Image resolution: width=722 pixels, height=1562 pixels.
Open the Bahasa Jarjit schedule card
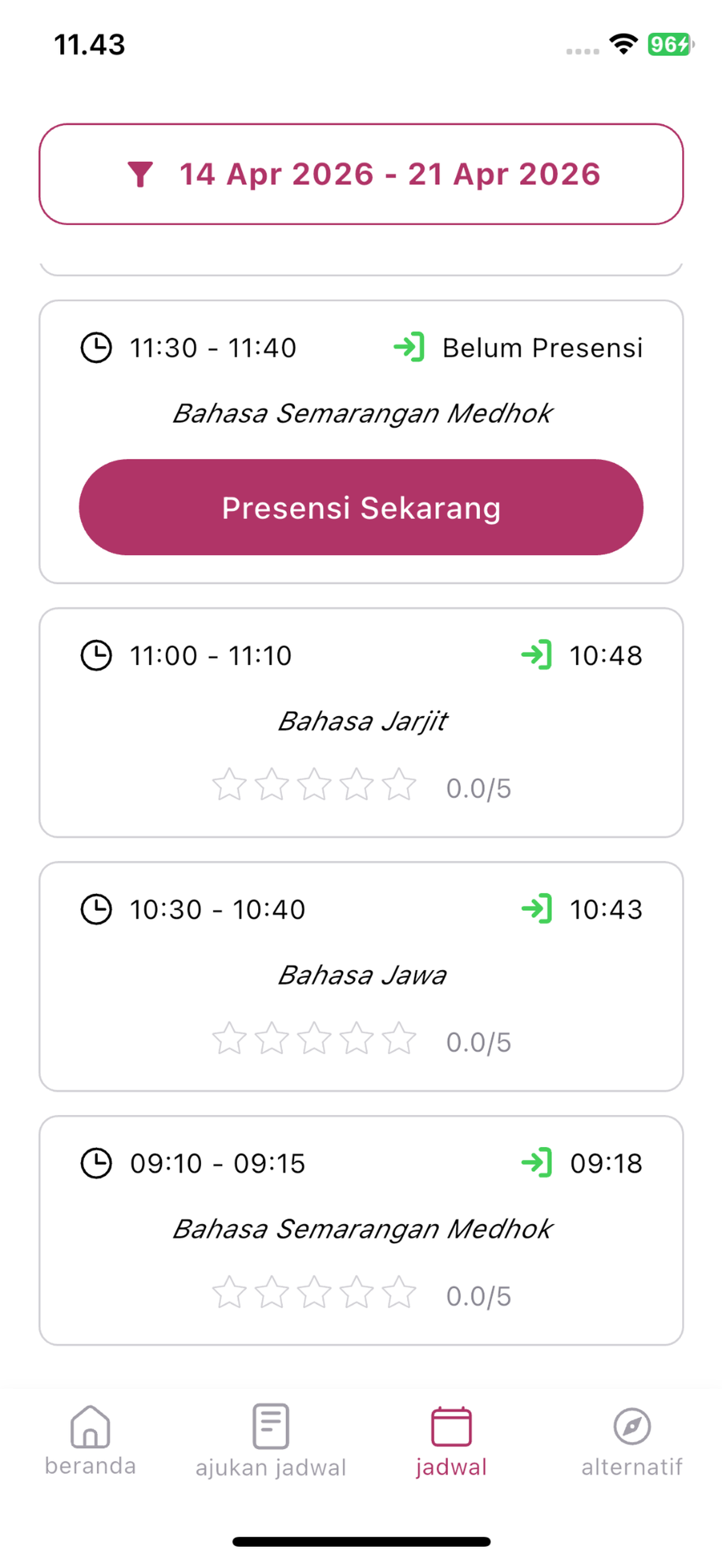point(362,723)
